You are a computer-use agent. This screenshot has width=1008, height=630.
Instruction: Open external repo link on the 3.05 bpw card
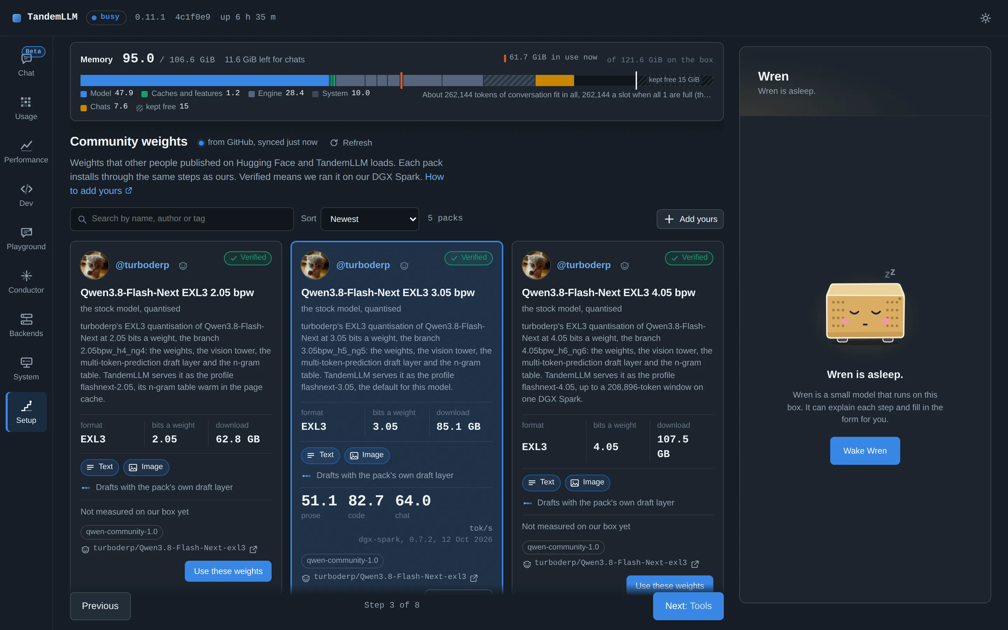tap(390, 577)
